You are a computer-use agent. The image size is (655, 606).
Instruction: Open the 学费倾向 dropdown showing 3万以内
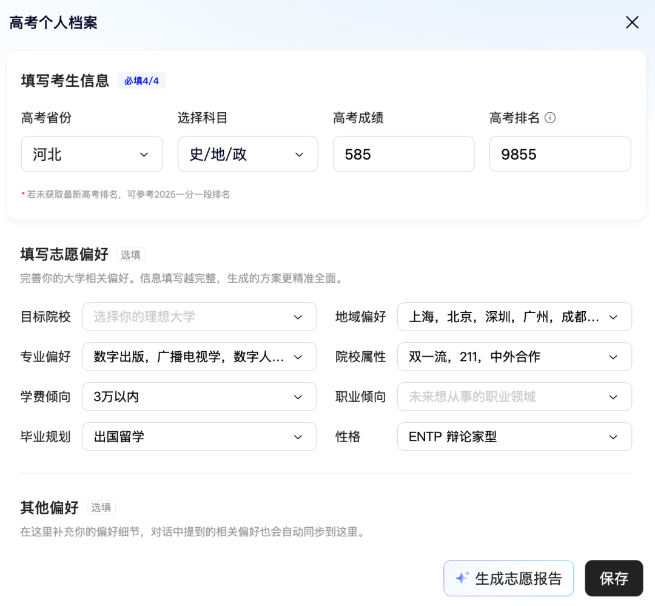200,397
